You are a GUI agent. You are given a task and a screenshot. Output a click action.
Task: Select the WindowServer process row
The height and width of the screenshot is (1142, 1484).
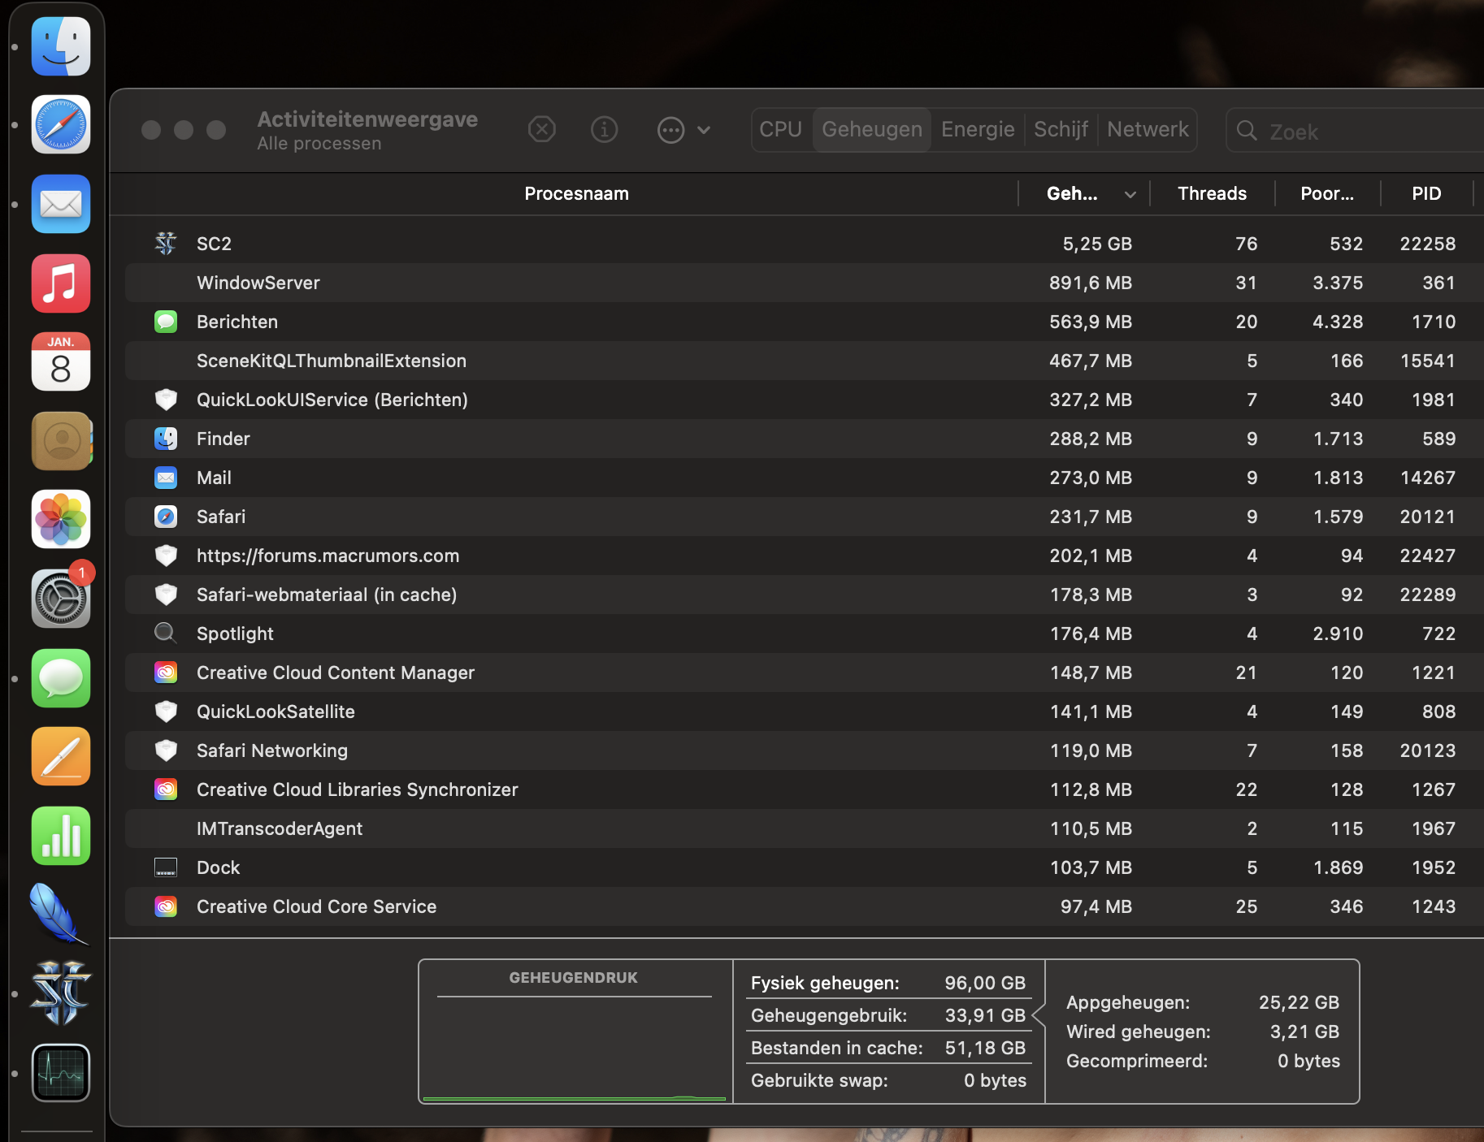805,283
